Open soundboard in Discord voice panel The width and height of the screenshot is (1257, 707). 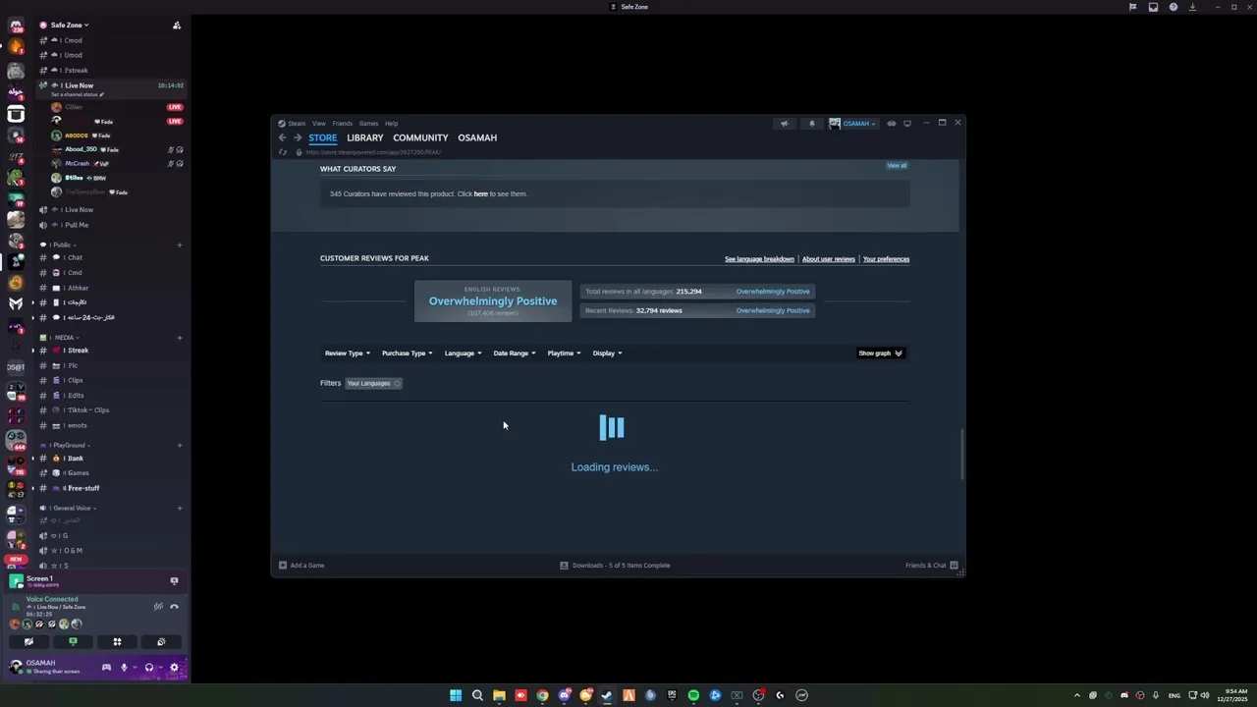pyautogui.click(x=161, y=642)
